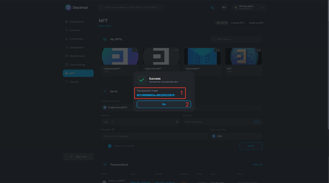
Task: Open Delegation page
Action: (76, 47)
